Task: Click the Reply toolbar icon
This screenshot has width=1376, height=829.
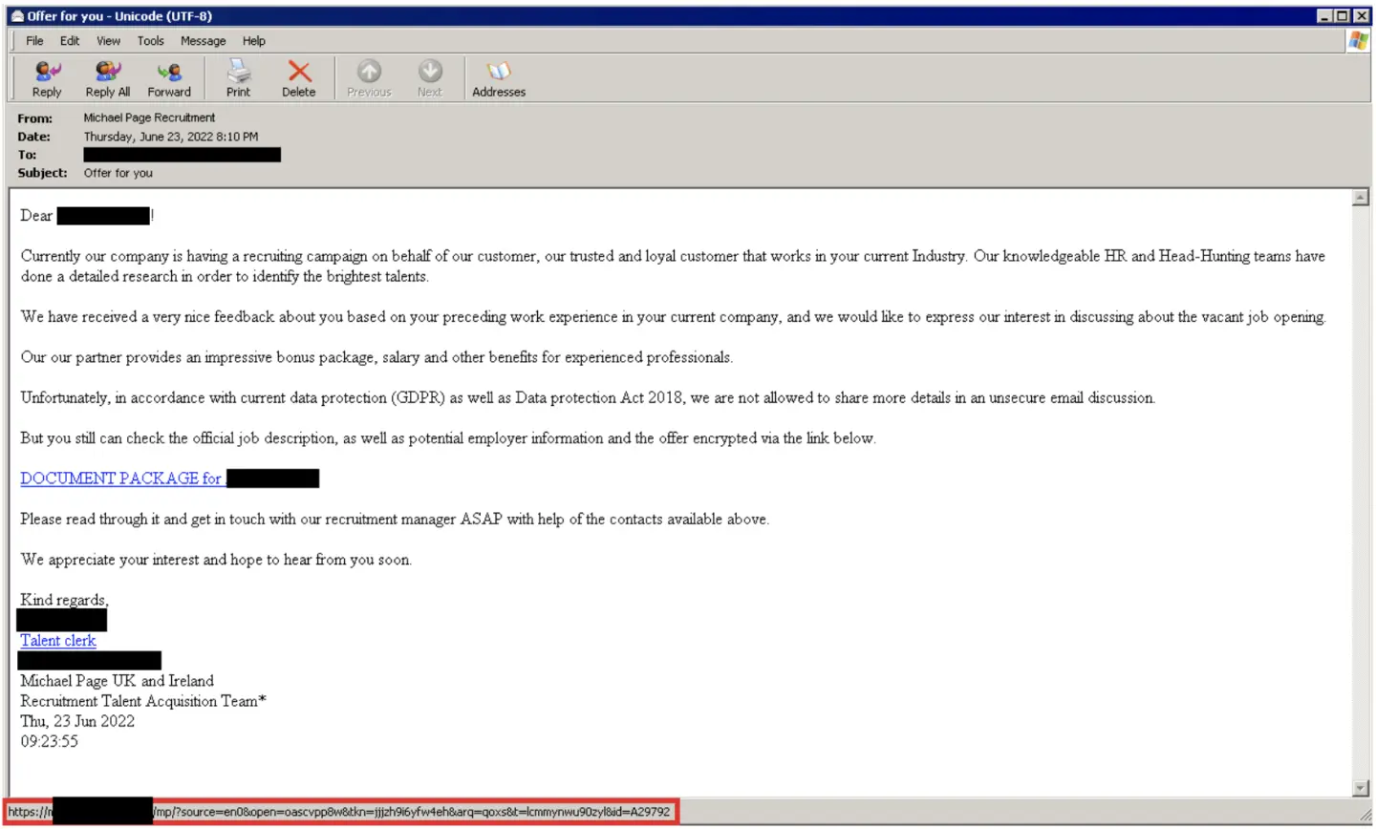Action: [x=47, y=72]
